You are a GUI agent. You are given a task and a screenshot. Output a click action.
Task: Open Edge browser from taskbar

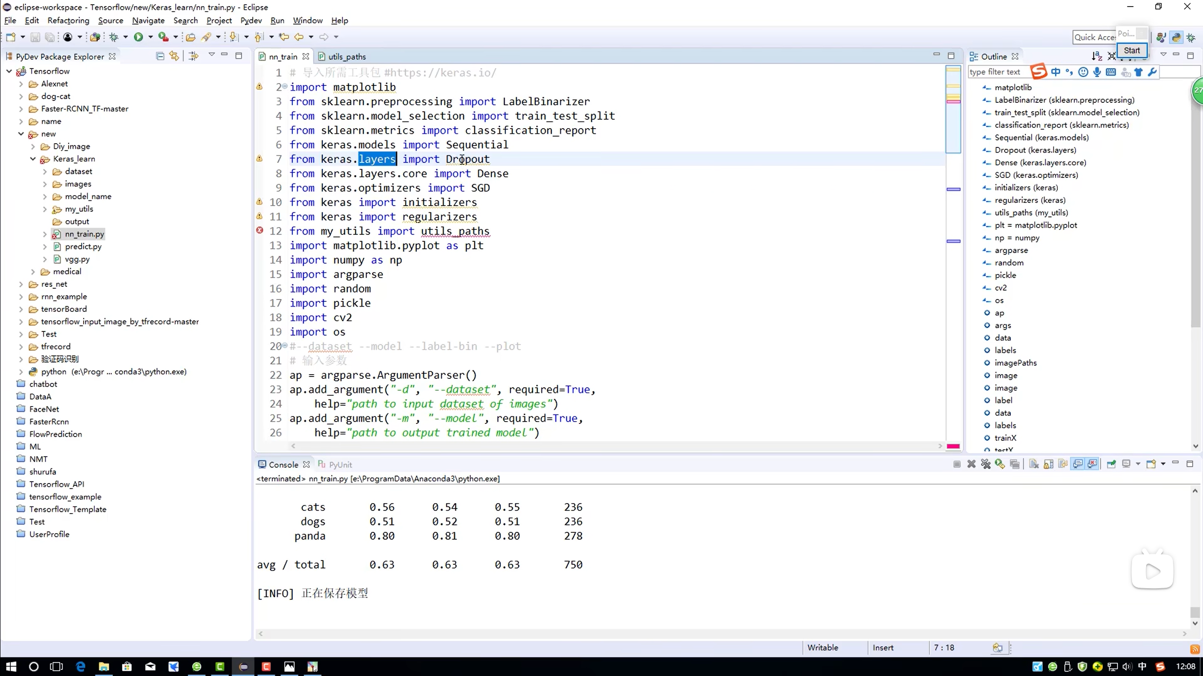pyautogui.click(x=80, y=666)
